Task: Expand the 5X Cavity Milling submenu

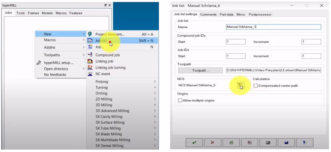Action: [123, 116]
